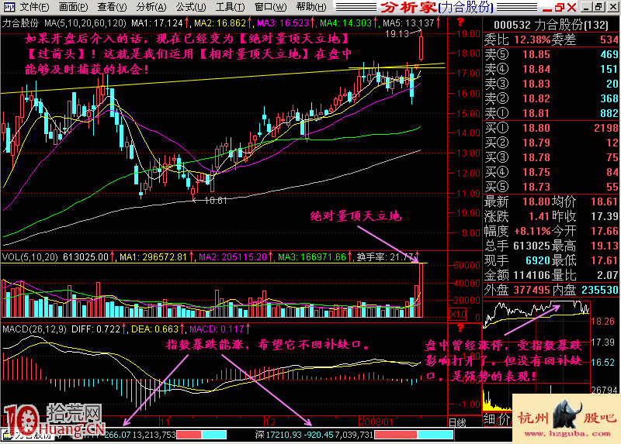Click the tall latest volume bar in the VOL pane
Viewport: 621px width, 444px height.
[x=421, y=291]
